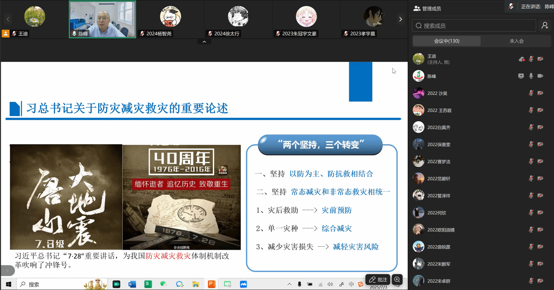
Task: Expand the system tray hidden icons
Action: (x=289, y=284)
